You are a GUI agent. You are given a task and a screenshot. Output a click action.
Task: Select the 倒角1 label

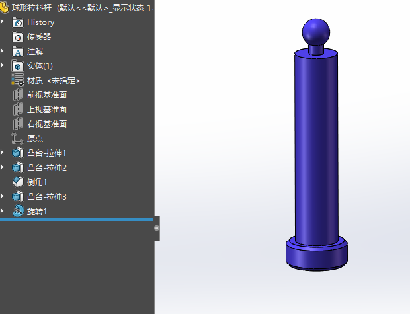pyautogui.click(x=37, y=182)
